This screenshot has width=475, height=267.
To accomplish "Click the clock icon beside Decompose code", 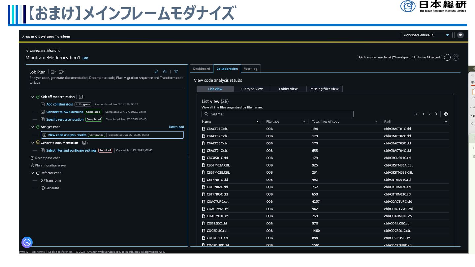I will (x=32, y=158).
